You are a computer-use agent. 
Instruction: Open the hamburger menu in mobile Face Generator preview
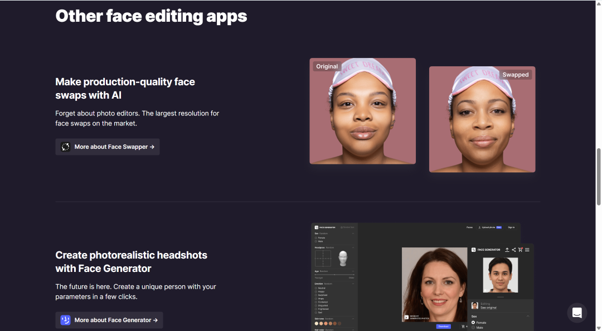pyautogui.click(x=527, y=250)
